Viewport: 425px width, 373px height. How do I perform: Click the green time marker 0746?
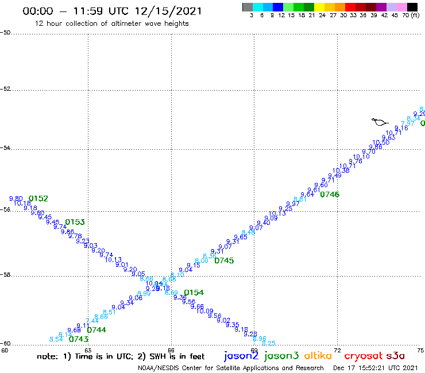330,195
